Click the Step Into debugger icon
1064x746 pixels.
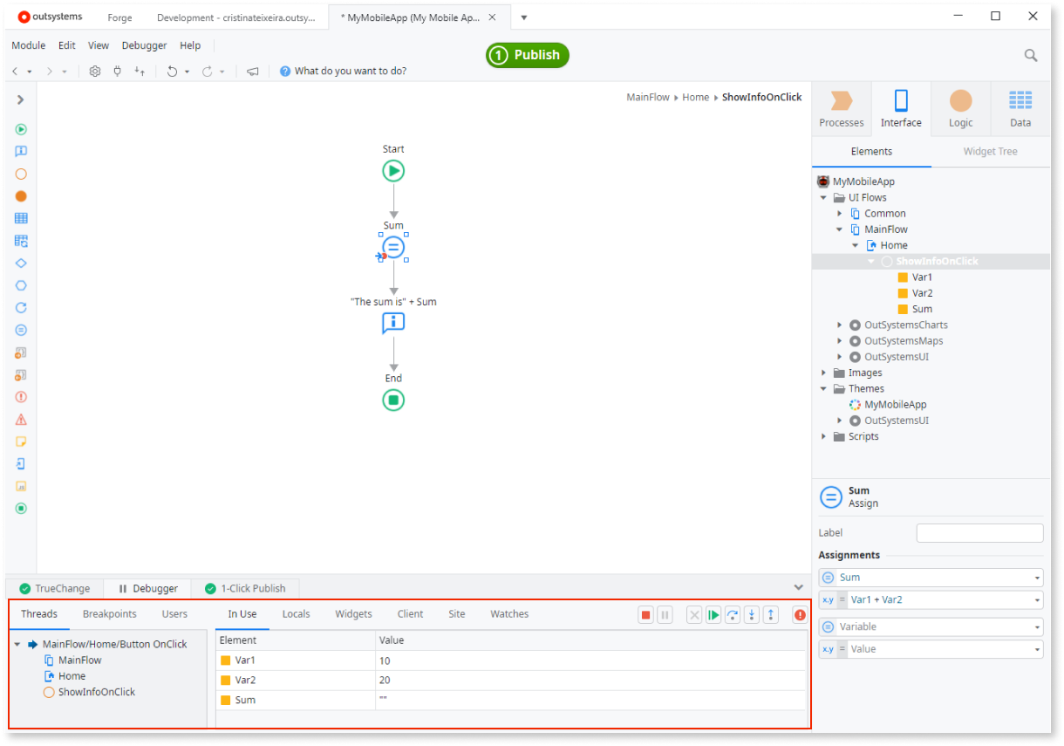click(752, 615)
